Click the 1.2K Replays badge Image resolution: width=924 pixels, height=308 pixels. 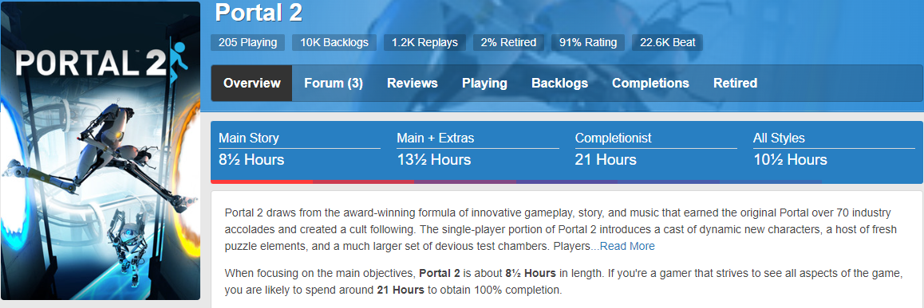pos(424,42)
